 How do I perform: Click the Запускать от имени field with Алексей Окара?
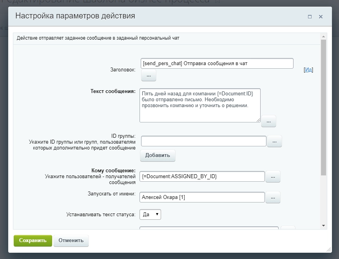pos(202,197)
